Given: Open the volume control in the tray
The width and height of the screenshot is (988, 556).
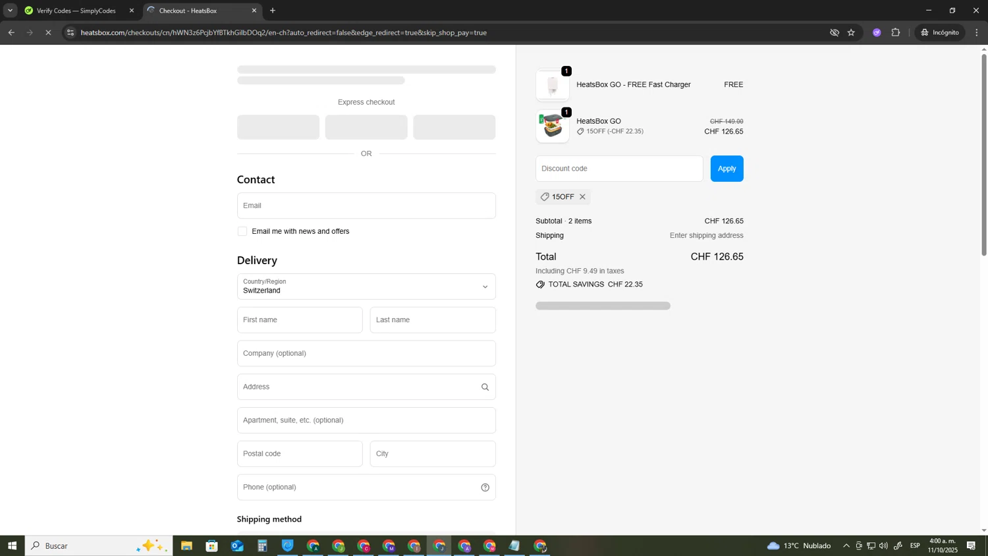Looking at the screenshot, I should (x=883, y=546).
